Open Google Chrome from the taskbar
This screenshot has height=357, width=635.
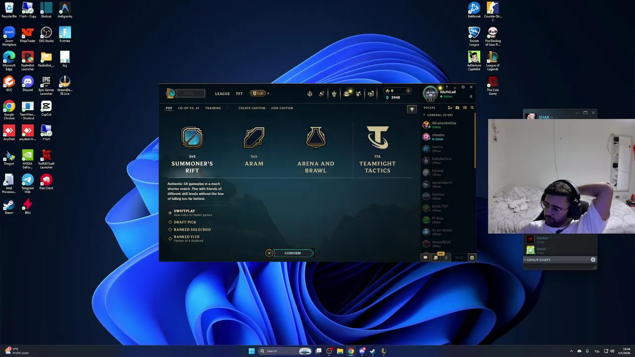351,351
